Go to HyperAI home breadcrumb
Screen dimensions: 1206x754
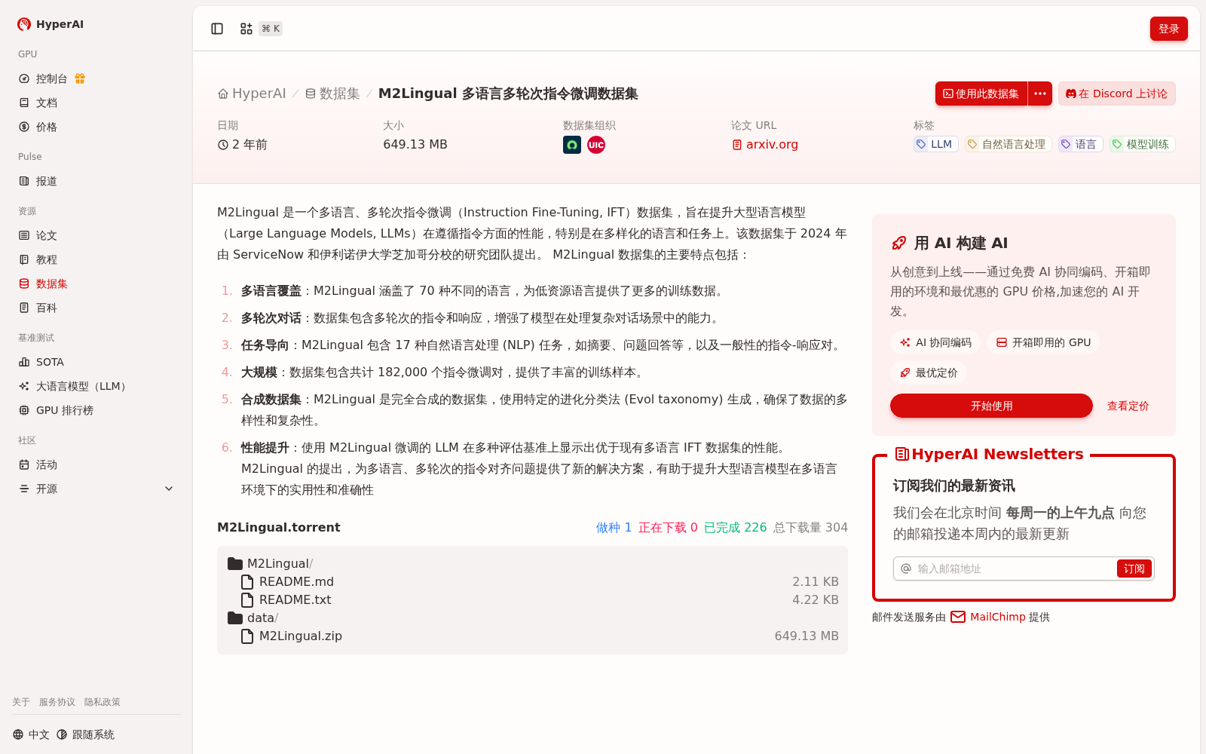point(252,93)
